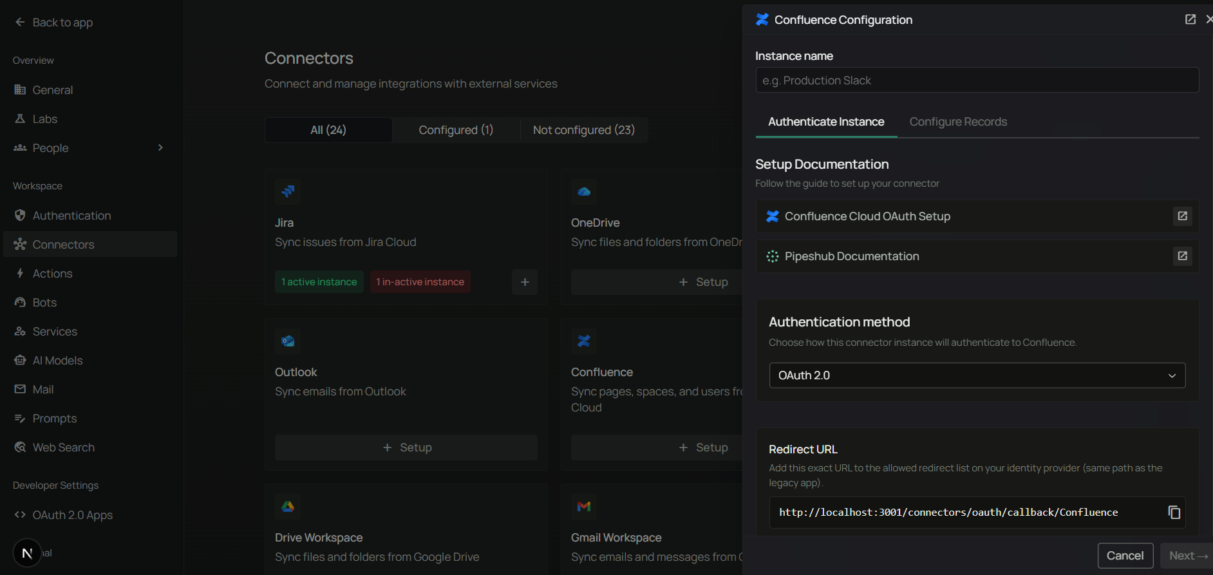Click the Confluence Configuration panel header icon

click(x=762, y=19)
